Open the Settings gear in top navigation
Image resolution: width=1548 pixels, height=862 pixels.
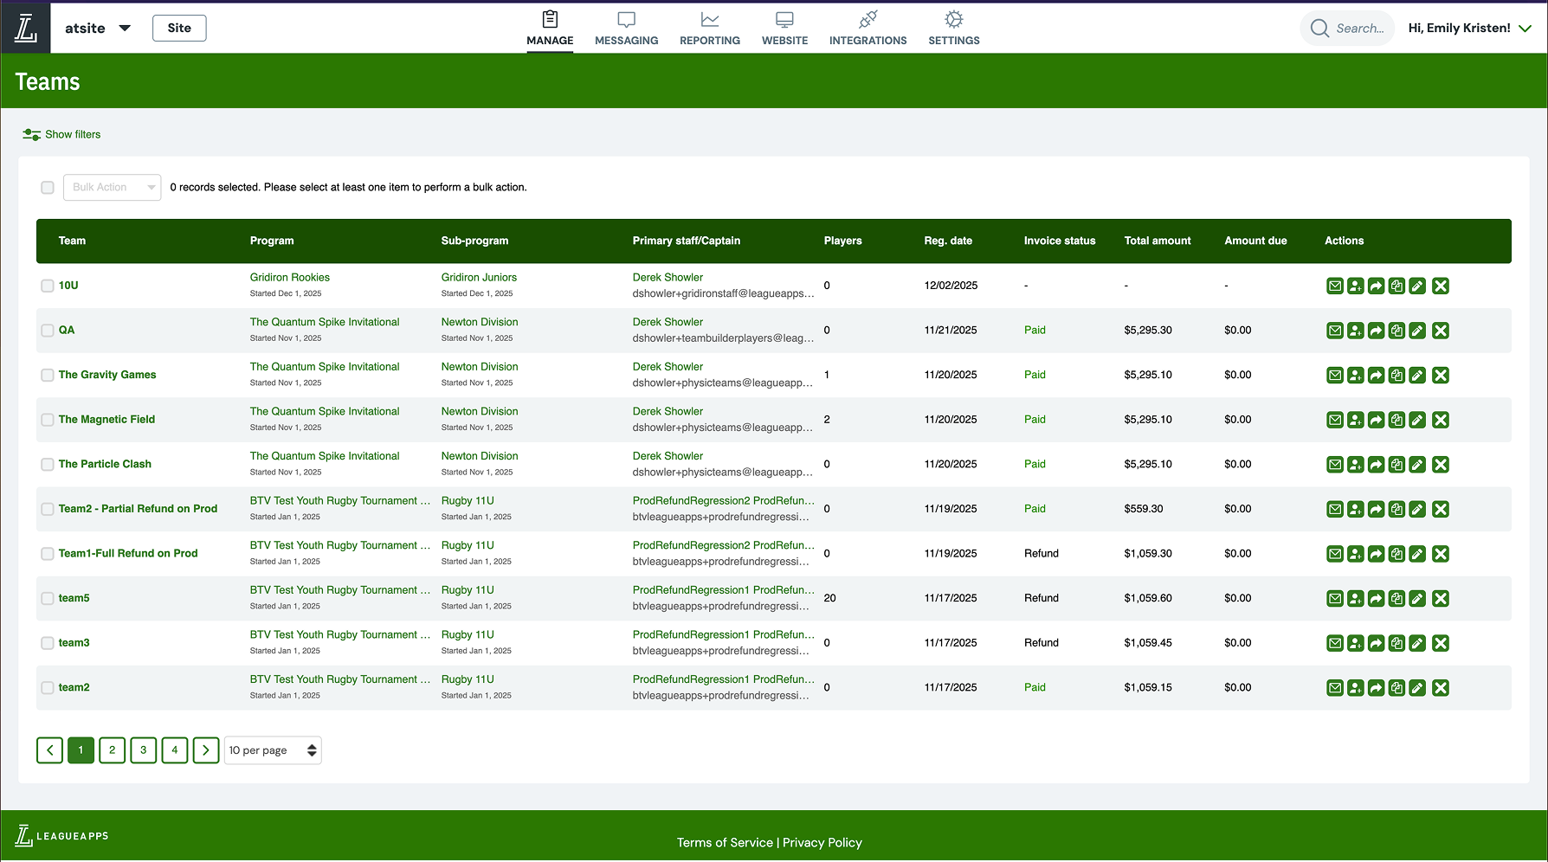953,28
